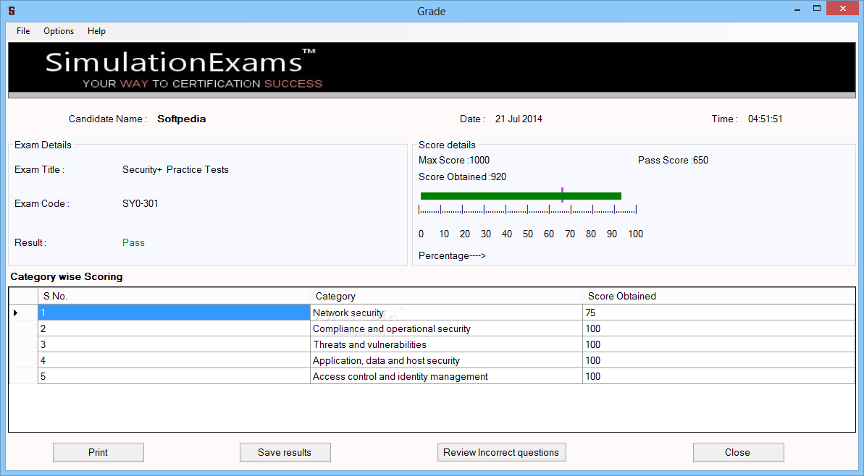Click the score 100 for Application row
This screenshot has height=476, width=864.
coord(718,360)
